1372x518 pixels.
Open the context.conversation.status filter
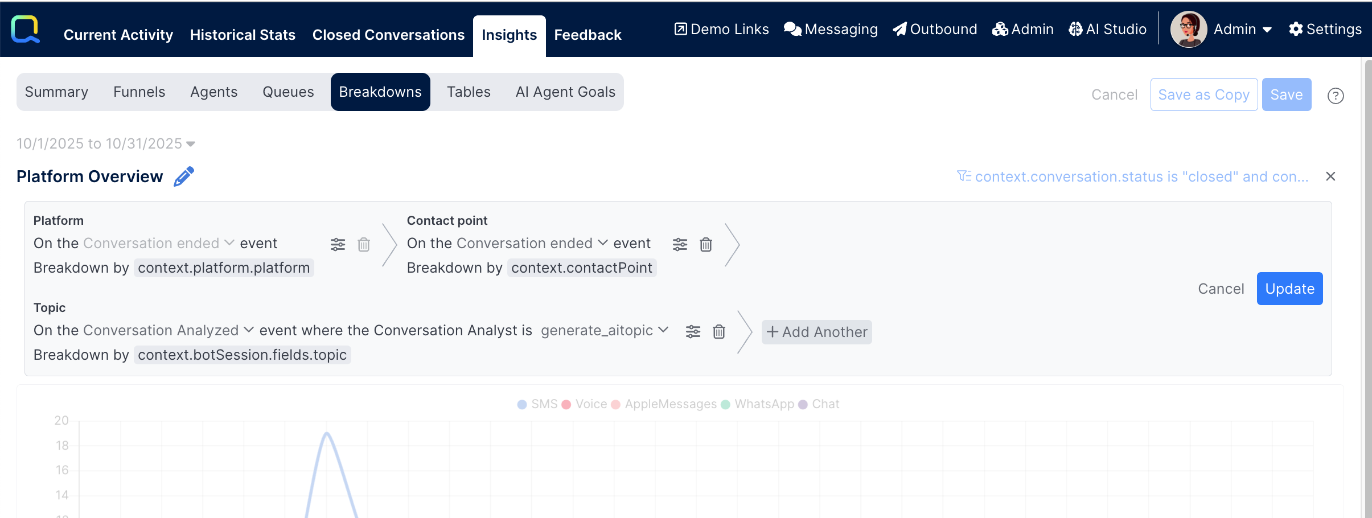pos(1133,176)
